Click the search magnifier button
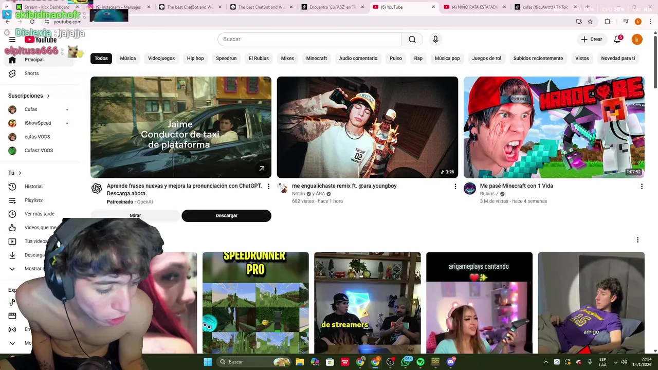 click(412, 40)
